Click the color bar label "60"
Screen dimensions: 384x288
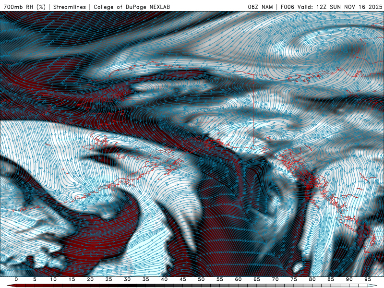238,279
